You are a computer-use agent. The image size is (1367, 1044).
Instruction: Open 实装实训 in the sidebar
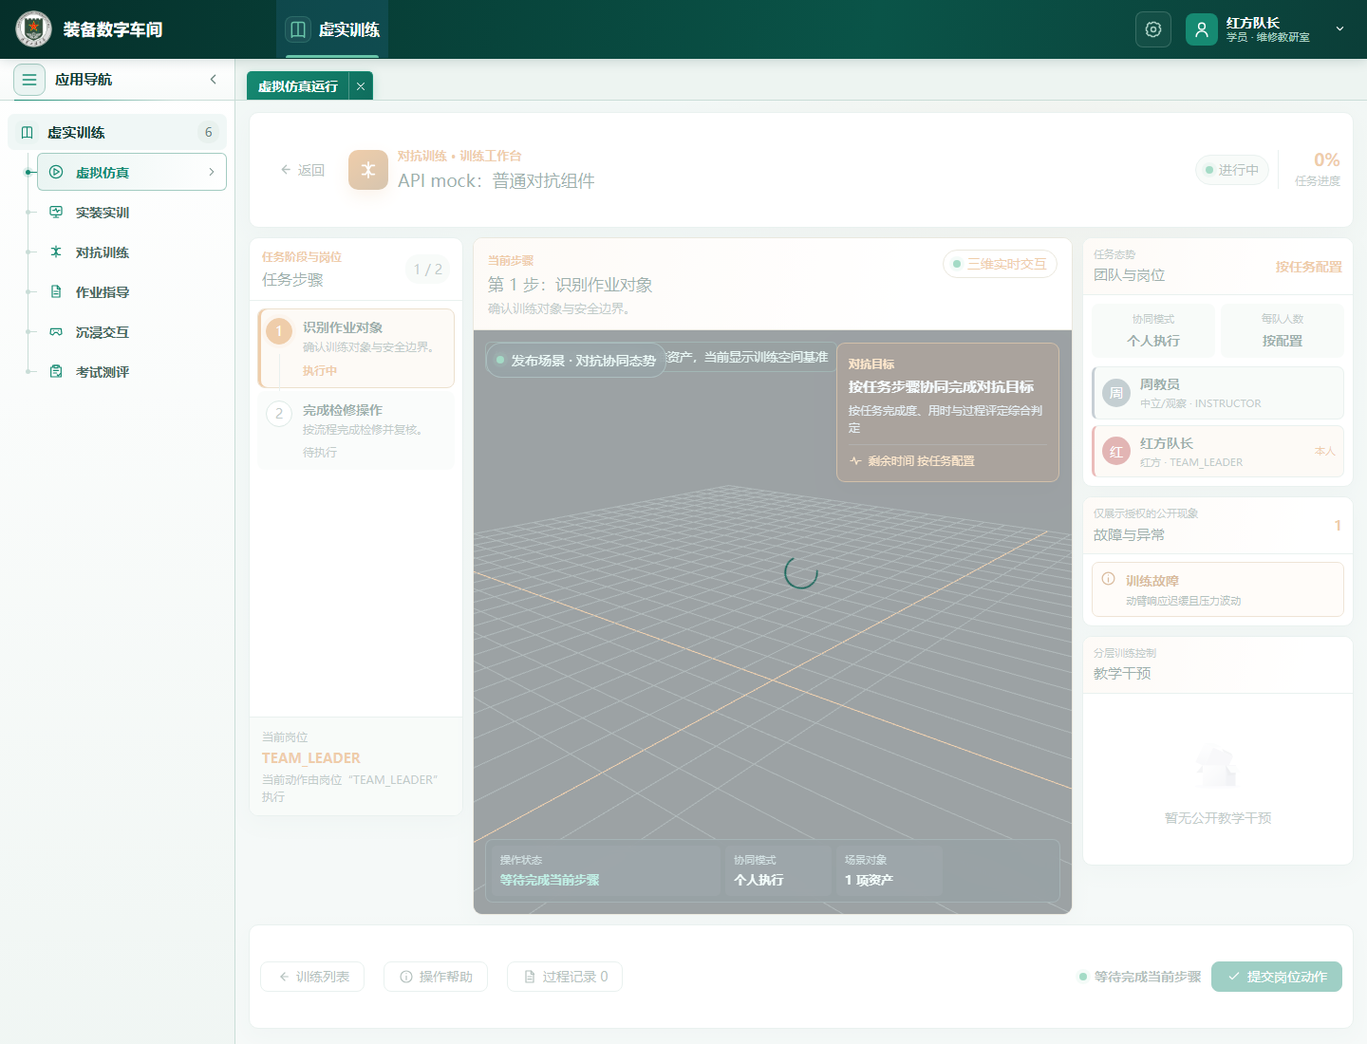[132, 213]
